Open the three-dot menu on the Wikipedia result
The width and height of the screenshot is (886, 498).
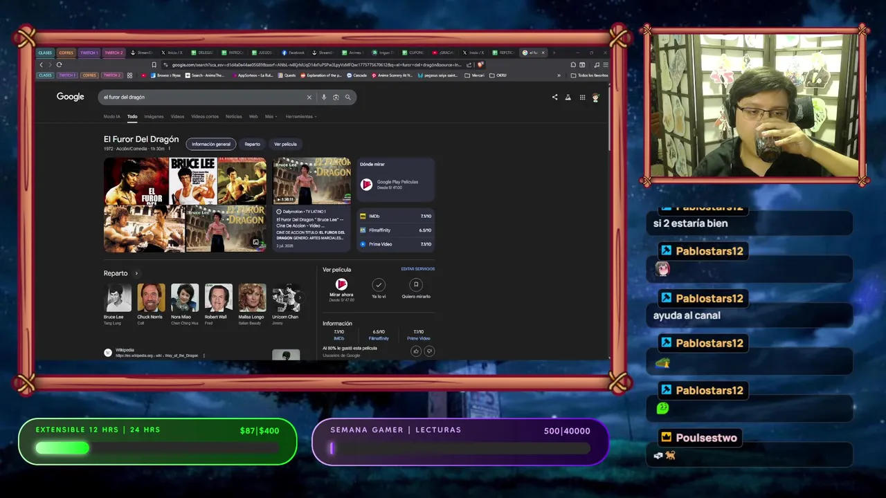(x=204, y=356)
